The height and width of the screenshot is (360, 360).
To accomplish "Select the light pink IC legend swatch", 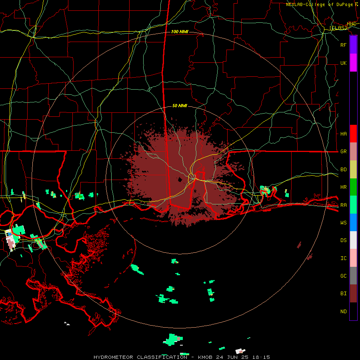I will [353, 258].
